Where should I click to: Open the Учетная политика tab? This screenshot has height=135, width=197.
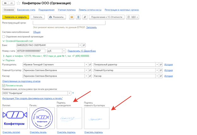click(x=67, y=10)
